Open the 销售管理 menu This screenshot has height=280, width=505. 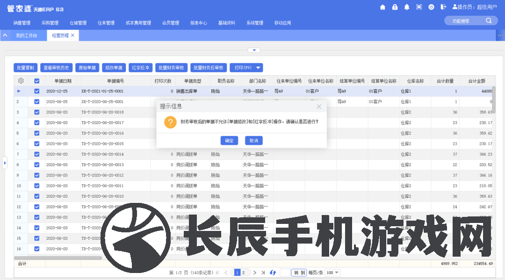point(22,23)
